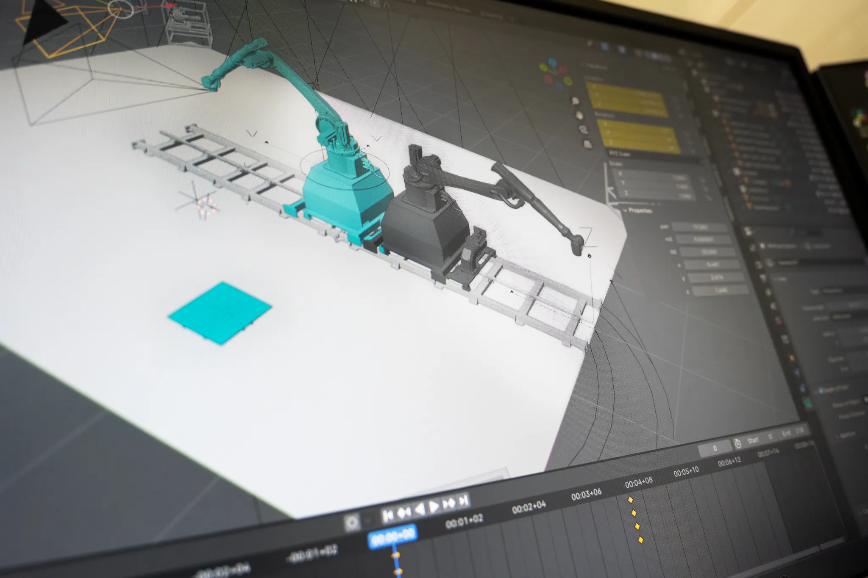Screen dimensions: 868x578
Task: Collapse the Properties panel section
Action: (x=637, y=210)
